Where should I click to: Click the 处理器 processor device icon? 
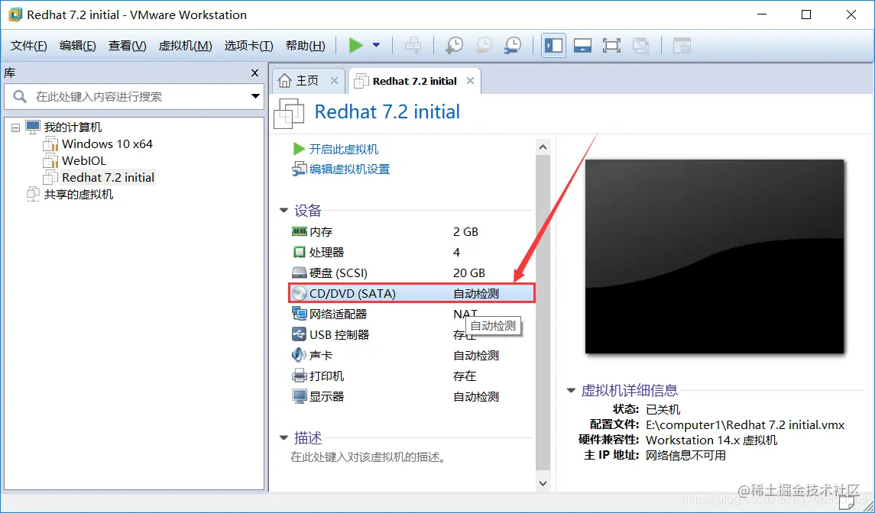pyautogui.click(x=299, y=252)
